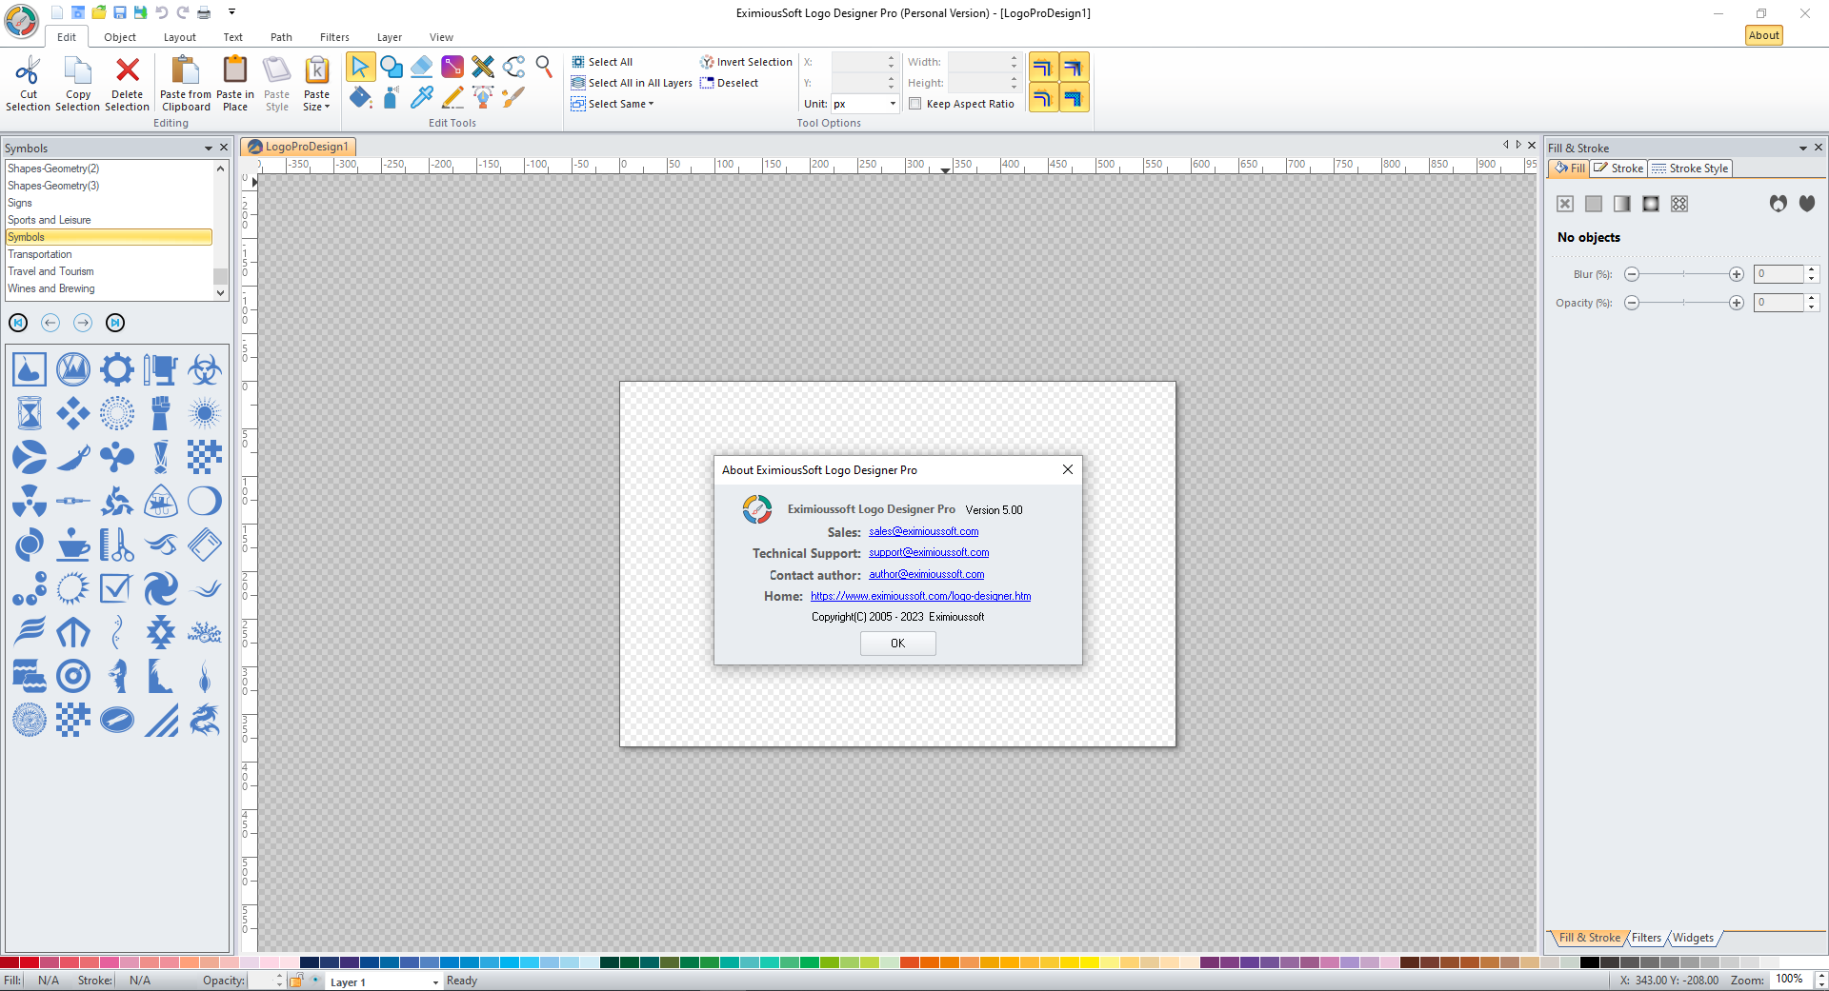Switch to the Filters panel tab
The image size is (1829, 991).
click(1646, 938)
